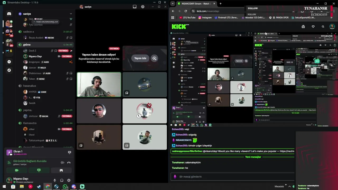View site information icon in address bar

(x=193, y=11)
